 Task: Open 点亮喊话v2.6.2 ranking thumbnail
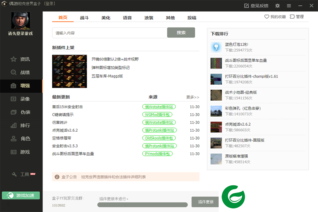216,127
